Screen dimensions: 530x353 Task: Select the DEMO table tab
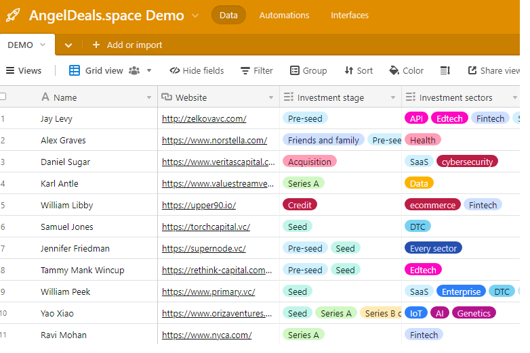pyautogui.click(x=27, y=45)
